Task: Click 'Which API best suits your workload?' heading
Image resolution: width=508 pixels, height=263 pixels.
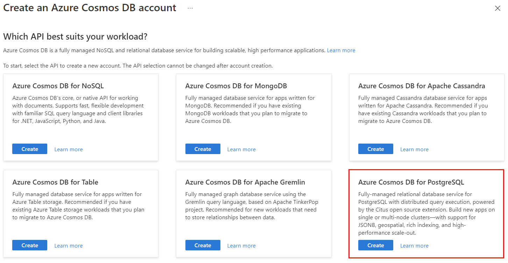Action: [x=75, y=36]
